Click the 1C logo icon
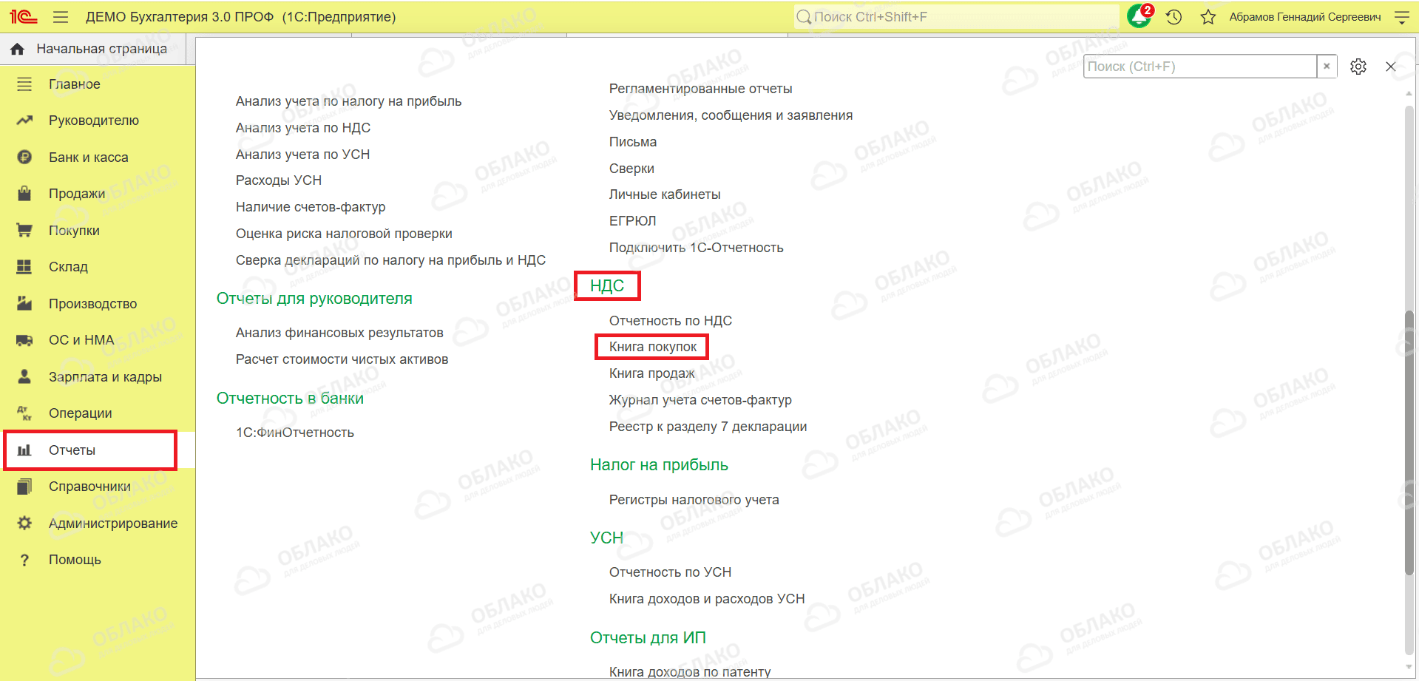 23,16
